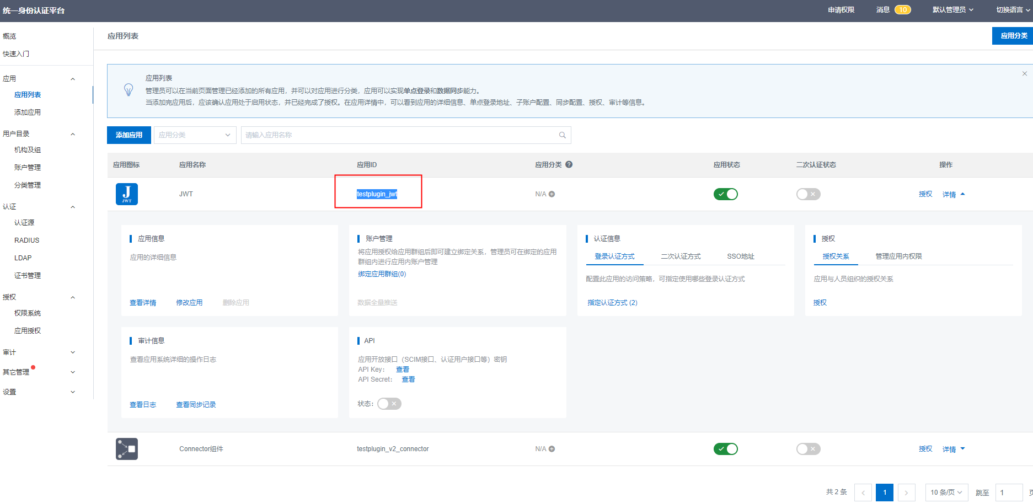Click the search magnifier icon

pyautogui.click(x=562, y=135)
